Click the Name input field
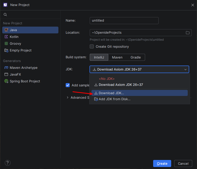The width and height of the screenshot is (197, 169). coord(124,21)
